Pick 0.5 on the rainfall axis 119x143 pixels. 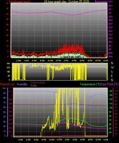coord(10,116)
